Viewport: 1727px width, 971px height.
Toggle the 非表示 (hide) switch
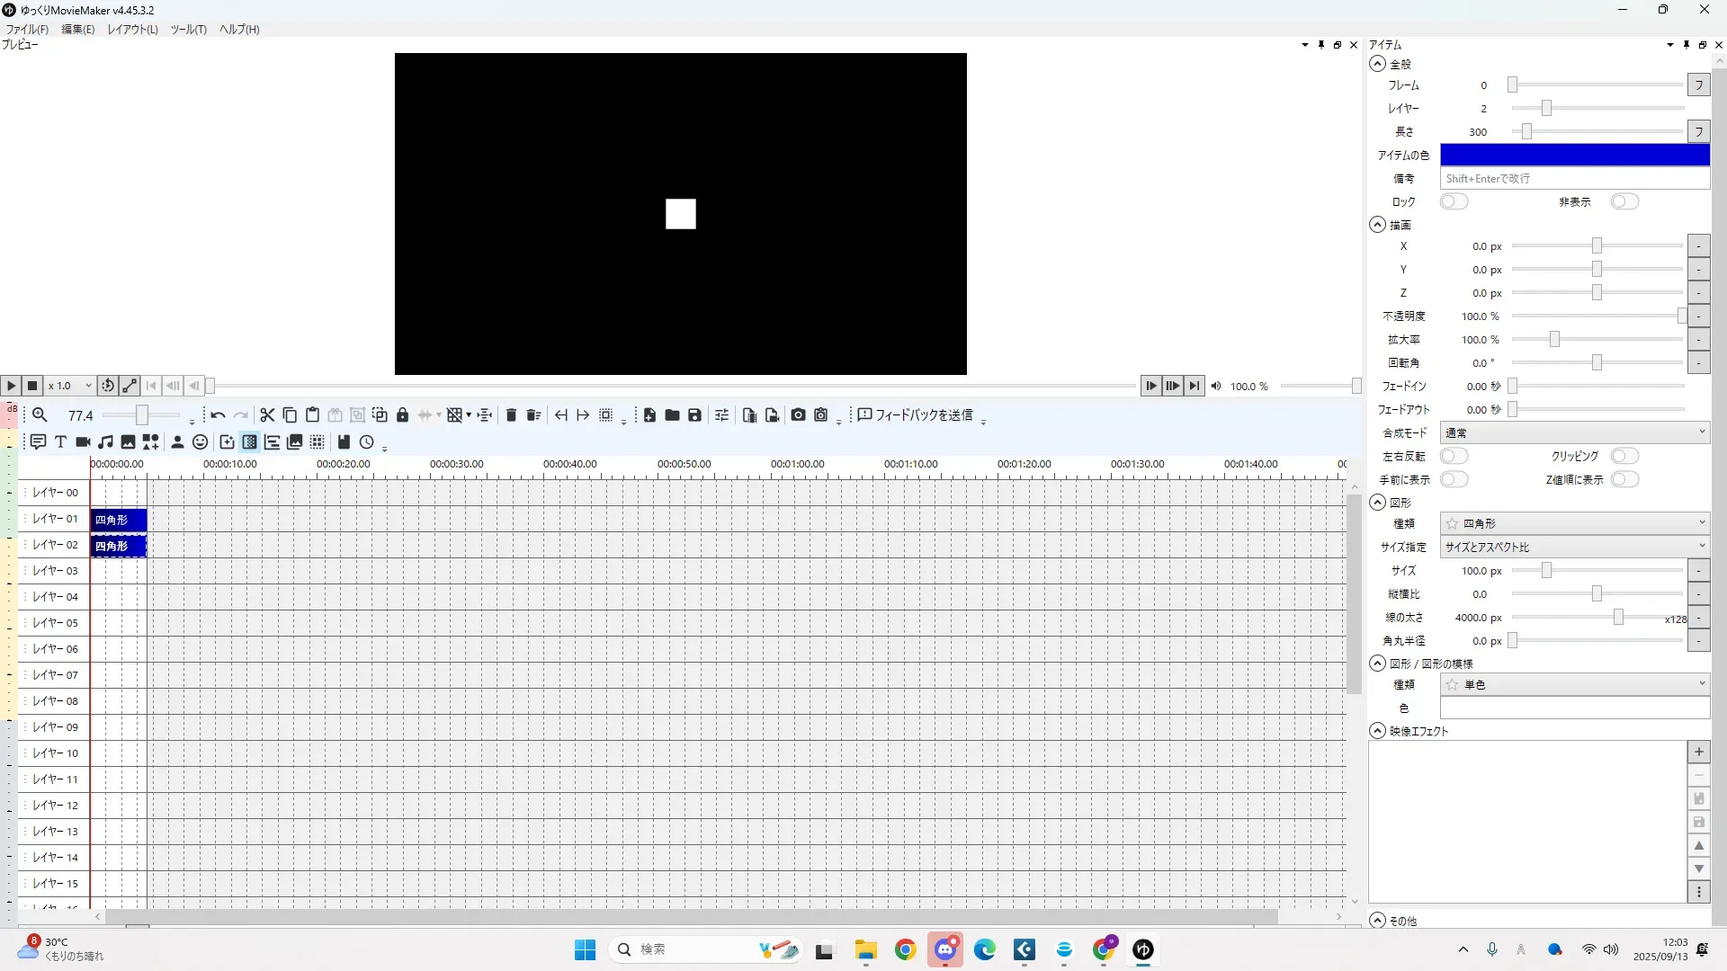click(1624, 201)
